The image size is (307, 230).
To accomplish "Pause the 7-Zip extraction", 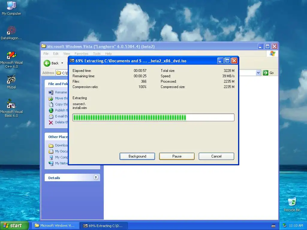I will click(177, 156).
